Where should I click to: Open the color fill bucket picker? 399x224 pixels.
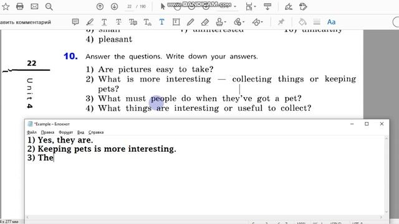pos(302,22)
